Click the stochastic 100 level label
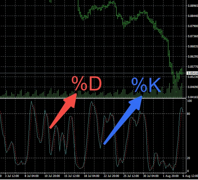The height and width of the screenshot is (180, 198). 189,101
